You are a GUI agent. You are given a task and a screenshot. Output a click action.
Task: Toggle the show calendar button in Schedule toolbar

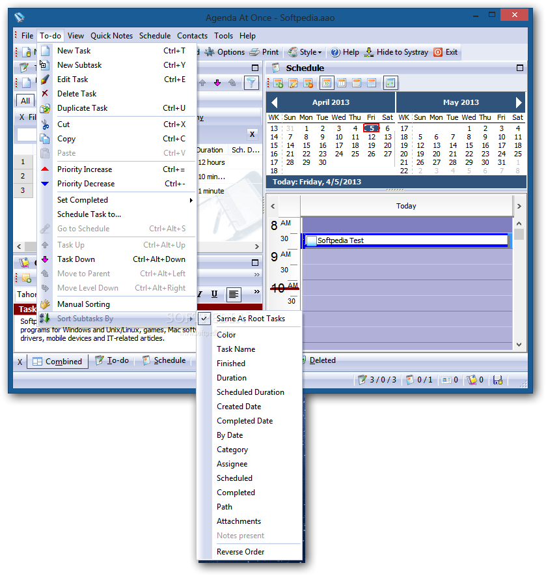pos(390,83)
